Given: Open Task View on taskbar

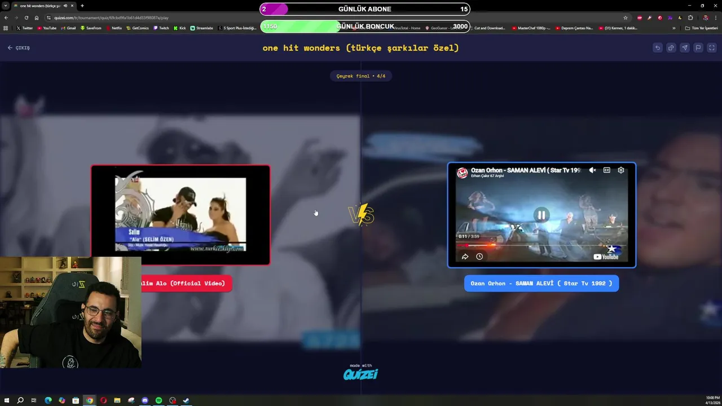Looking at the screenshot, I should [x=34, y=400].
